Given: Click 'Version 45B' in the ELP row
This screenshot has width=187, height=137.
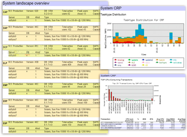Looking at the screenshot, I should (32, 62).
